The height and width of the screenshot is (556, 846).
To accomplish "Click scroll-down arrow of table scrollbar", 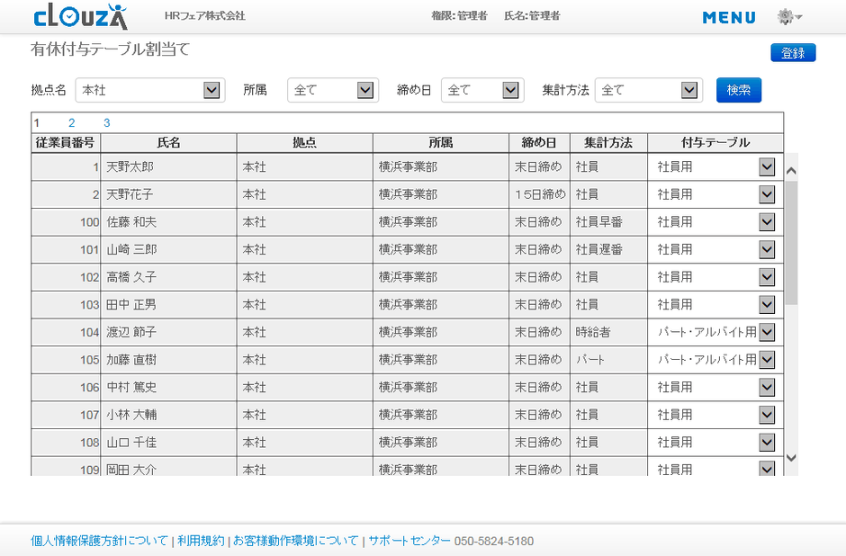I will pyautogui.click(x=791, y=458).
